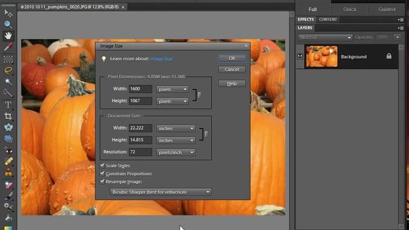The height and width of the screenshot is (230, 409).
Task: Uncheck Constrain Proportions
Action: click(x=102, y=173)
